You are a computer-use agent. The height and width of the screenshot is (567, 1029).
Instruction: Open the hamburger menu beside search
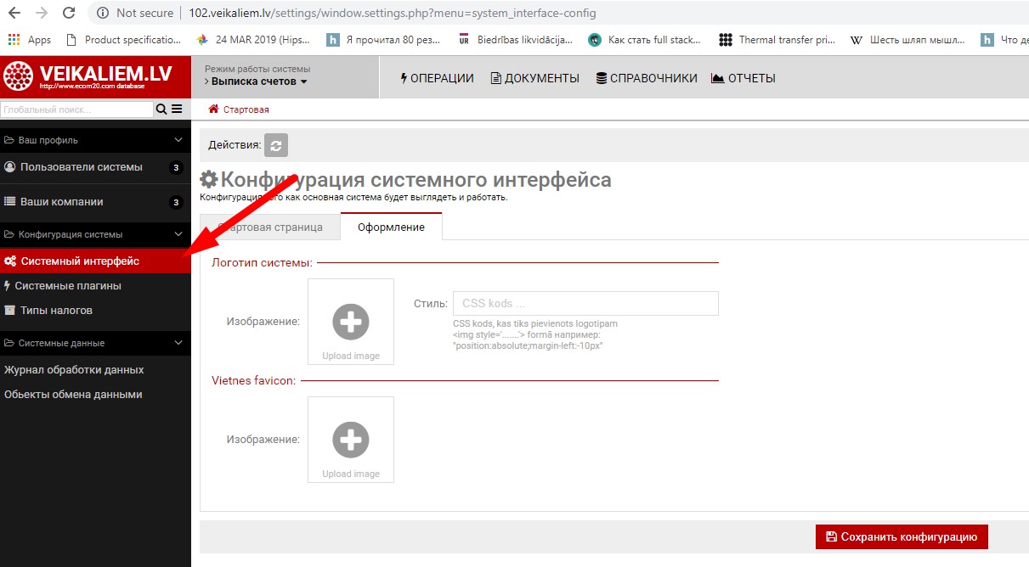[x=177, y=109]
